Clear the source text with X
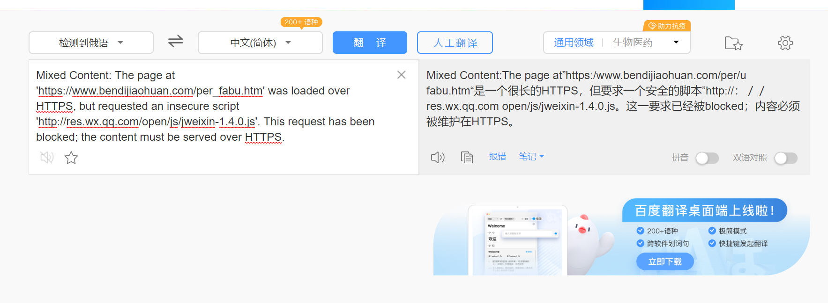Screen dimensions: 828x303 [x=402, y=75]
